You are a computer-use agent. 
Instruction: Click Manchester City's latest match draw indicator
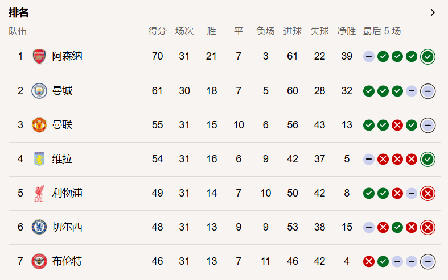coord(428,91)
